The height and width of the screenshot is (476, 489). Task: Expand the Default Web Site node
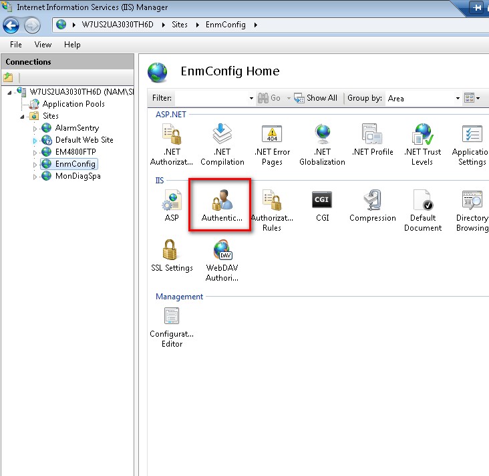[x=35, y=141]
